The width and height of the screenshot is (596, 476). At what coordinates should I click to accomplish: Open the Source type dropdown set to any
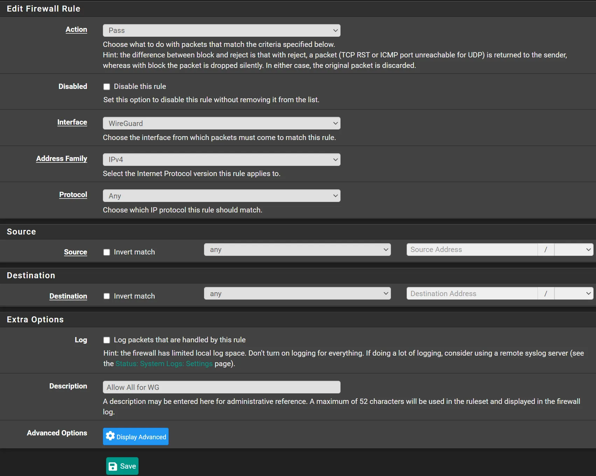coord(297,250)
